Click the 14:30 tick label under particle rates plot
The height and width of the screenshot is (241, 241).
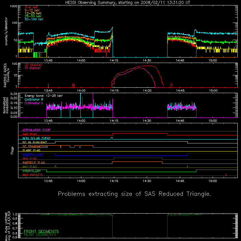point(147,91)
